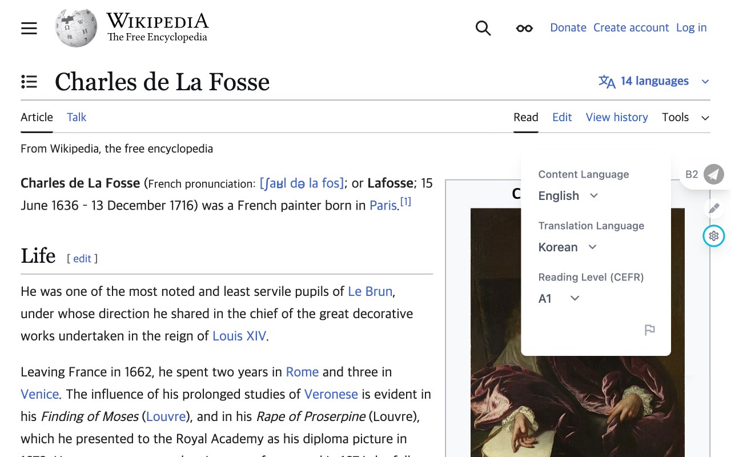
Task: Click the IPA pronunciation link
Action: tap(302, 183)
